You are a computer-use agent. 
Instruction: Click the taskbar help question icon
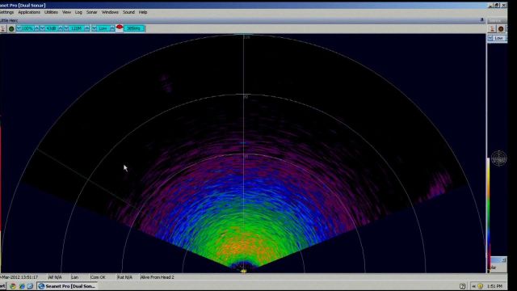[462, 286]
